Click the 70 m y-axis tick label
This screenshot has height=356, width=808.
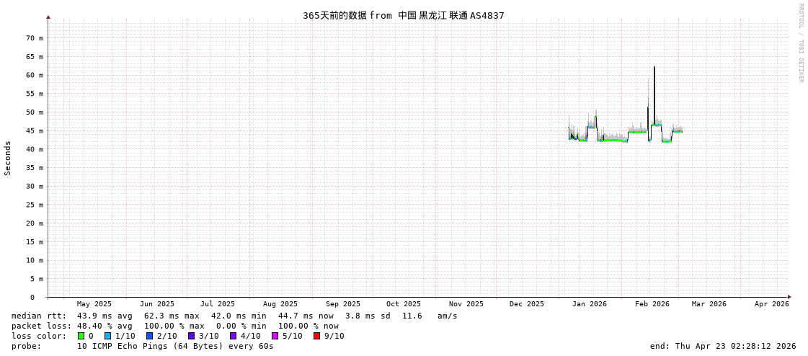click(35, 38)
